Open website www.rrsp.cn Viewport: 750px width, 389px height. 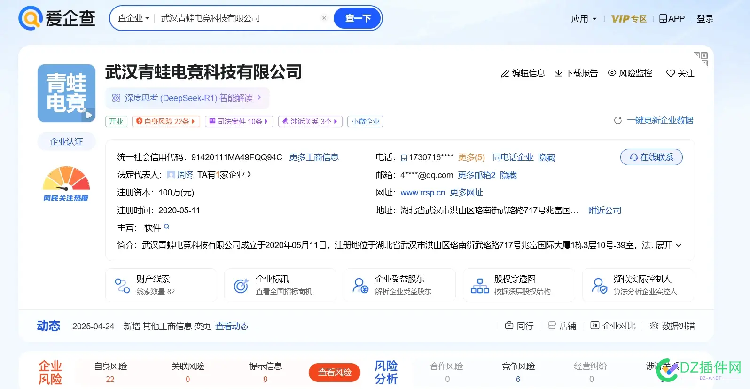[422, 193]
